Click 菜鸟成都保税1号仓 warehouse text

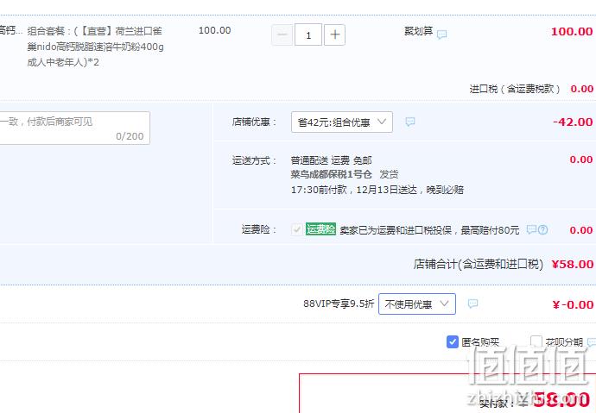point(331,174)
